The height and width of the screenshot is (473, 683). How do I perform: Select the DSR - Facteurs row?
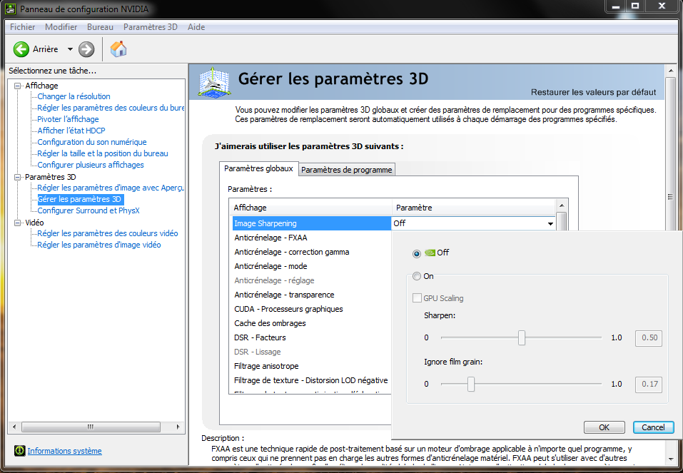point(311,337)
